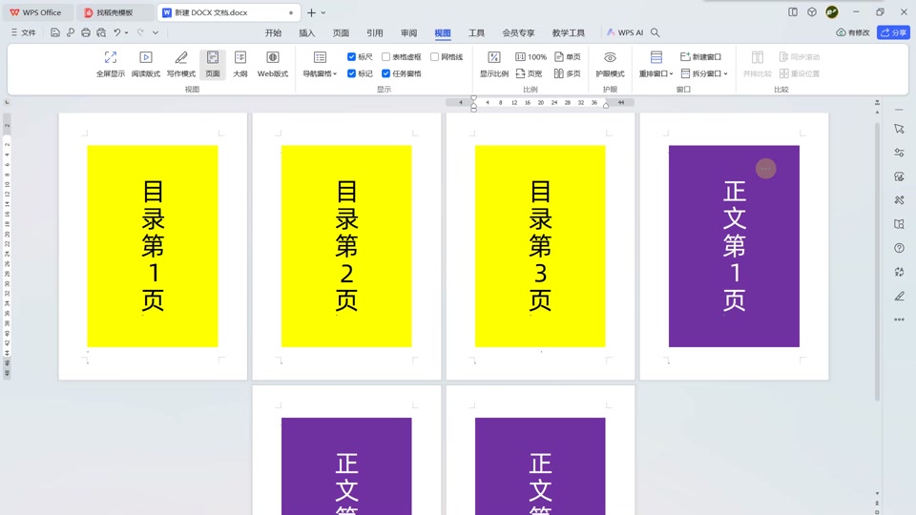
Task: Open the Insert (插入) ribbon tab
Action: pyautogui.click(x=306, y=32)
